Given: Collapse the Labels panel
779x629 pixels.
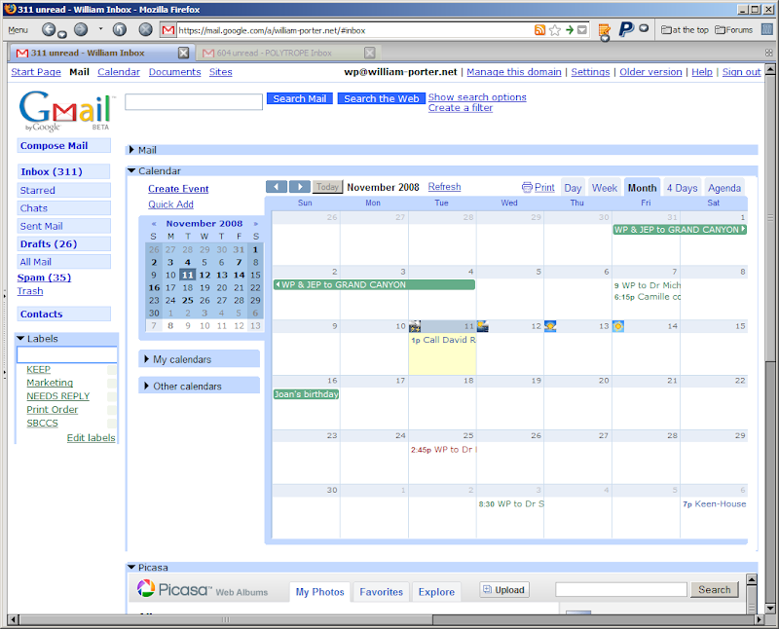Looking at the screenshot, I should [x=20, y=338].
